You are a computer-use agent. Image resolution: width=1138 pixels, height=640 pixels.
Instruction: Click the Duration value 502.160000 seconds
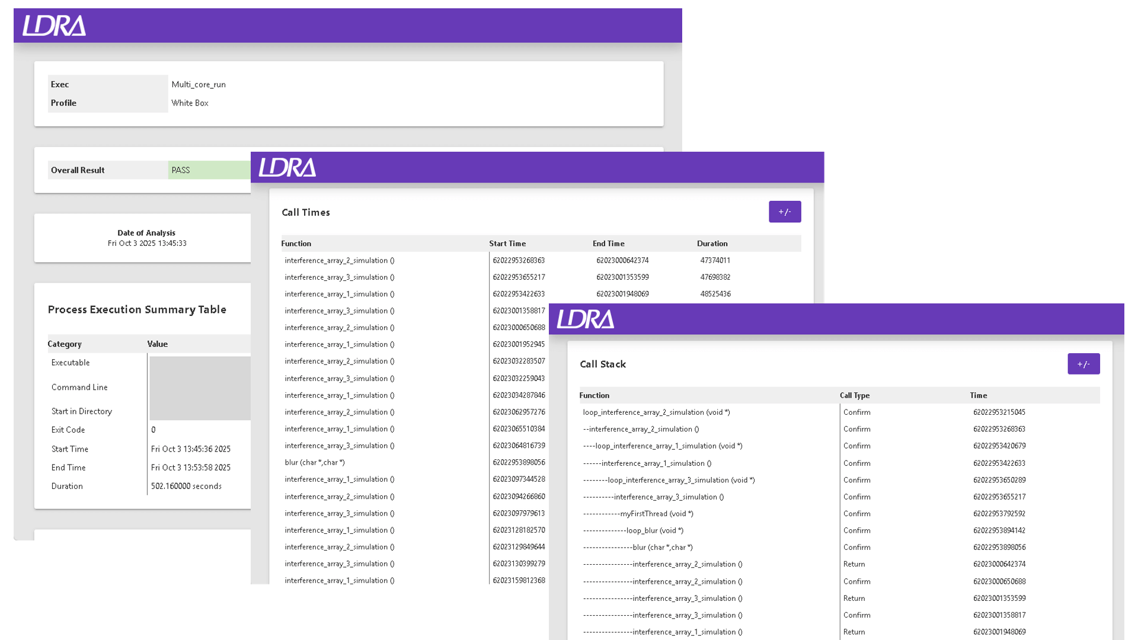click(x=186, y=486)
